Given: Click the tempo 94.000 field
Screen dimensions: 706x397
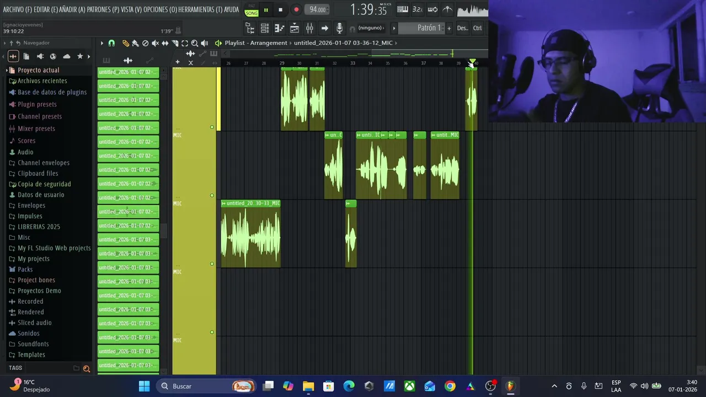Looking at the screenshot, I should pos(317,9).
